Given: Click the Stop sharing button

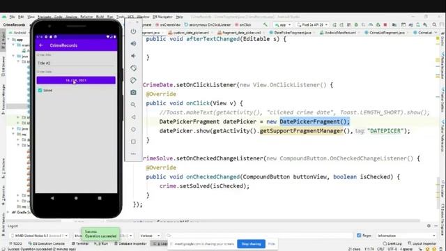Looking at the screenshot, I should 251,244.
